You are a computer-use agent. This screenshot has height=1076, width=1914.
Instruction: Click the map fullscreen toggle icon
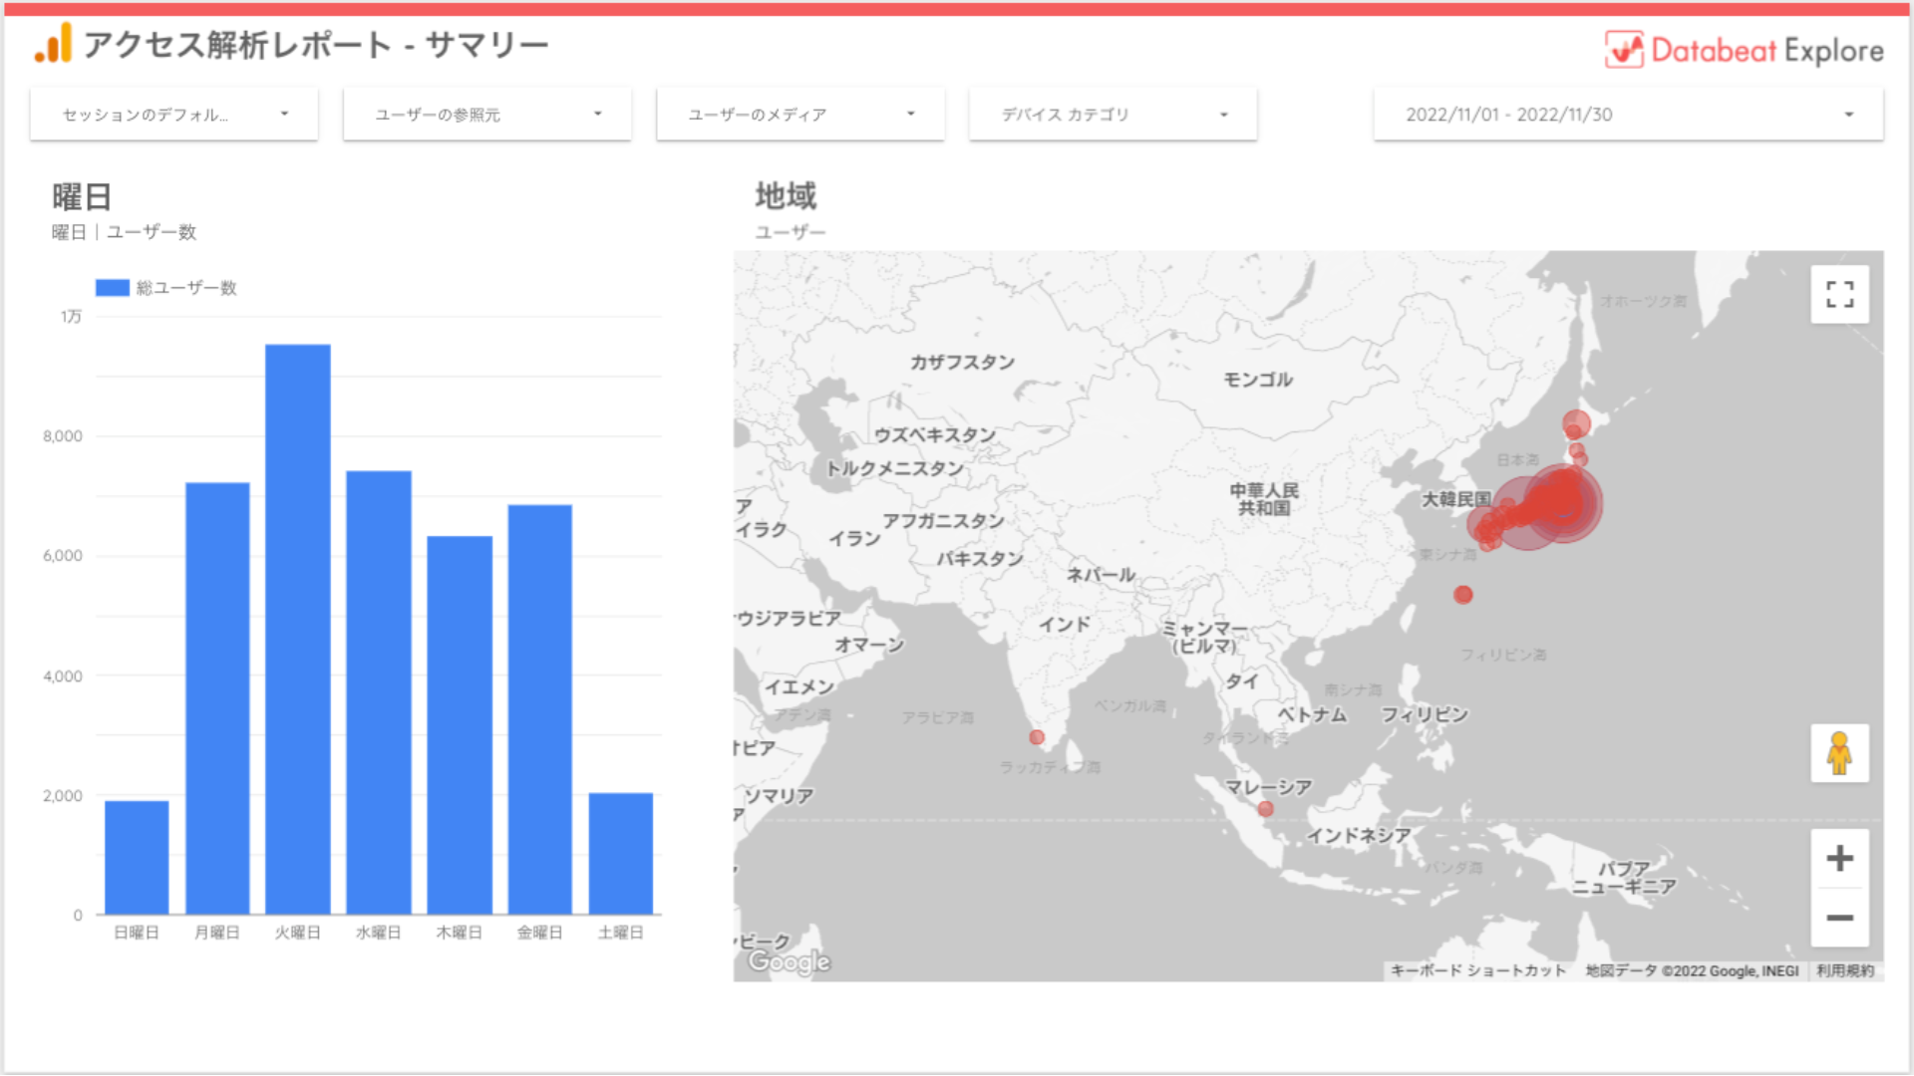[x=1839, y=294]
